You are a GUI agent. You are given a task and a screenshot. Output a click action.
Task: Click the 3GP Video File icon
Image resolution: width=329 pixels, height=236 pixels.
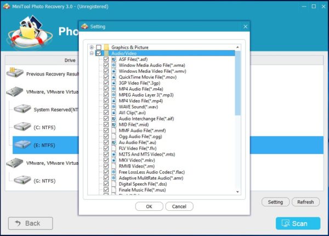pyautogui.click(x=114, y=83)
